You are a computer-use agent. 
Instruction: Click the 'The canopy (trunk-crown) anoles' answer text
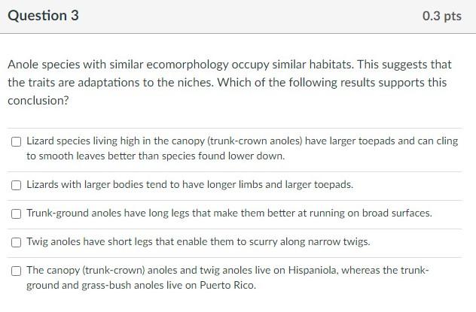tap(227, 277)
